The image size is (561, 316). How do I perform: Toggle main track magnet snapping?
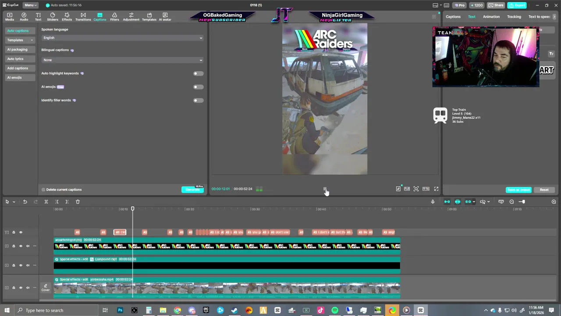447,201
